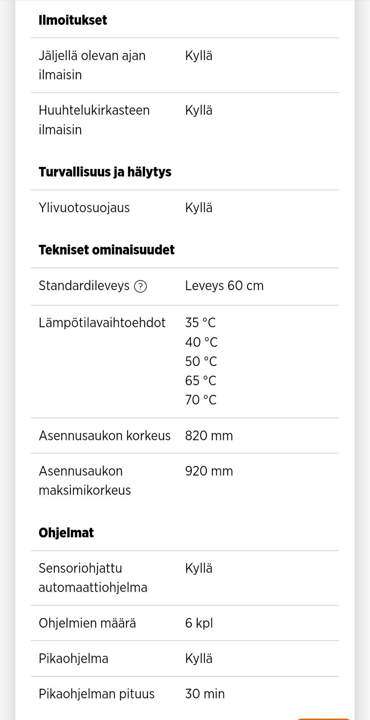
Task: Select the 35 °C temperature option
Action: coord(201,323)
